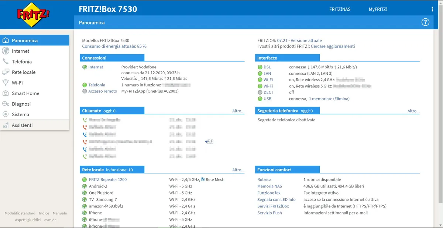Open the Consumo di energia attuale link
The width and height of the screenshot is (443, 228).
point(114,46)
